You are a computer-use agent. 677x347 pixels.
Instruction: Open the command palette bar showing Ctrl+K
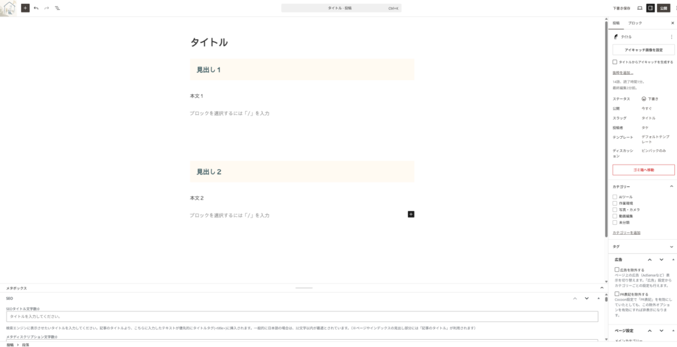(341, 8)
